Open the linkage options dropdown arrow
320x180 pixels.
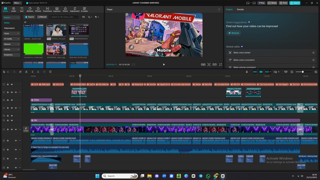[x=270, y=72]
